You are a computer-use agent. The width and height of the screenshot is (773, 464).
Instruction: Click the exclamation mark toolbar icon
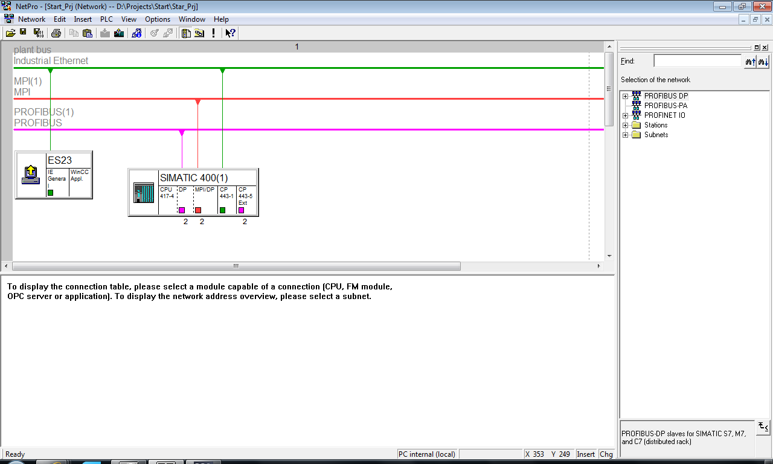tap(213, 33)
